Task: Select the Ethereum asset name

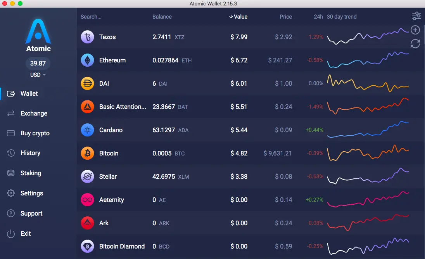Action: tap(112, 60)
